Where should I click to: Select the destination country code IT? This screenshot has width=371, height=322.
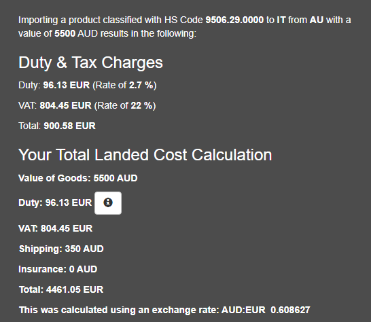[x=281, y=20]
